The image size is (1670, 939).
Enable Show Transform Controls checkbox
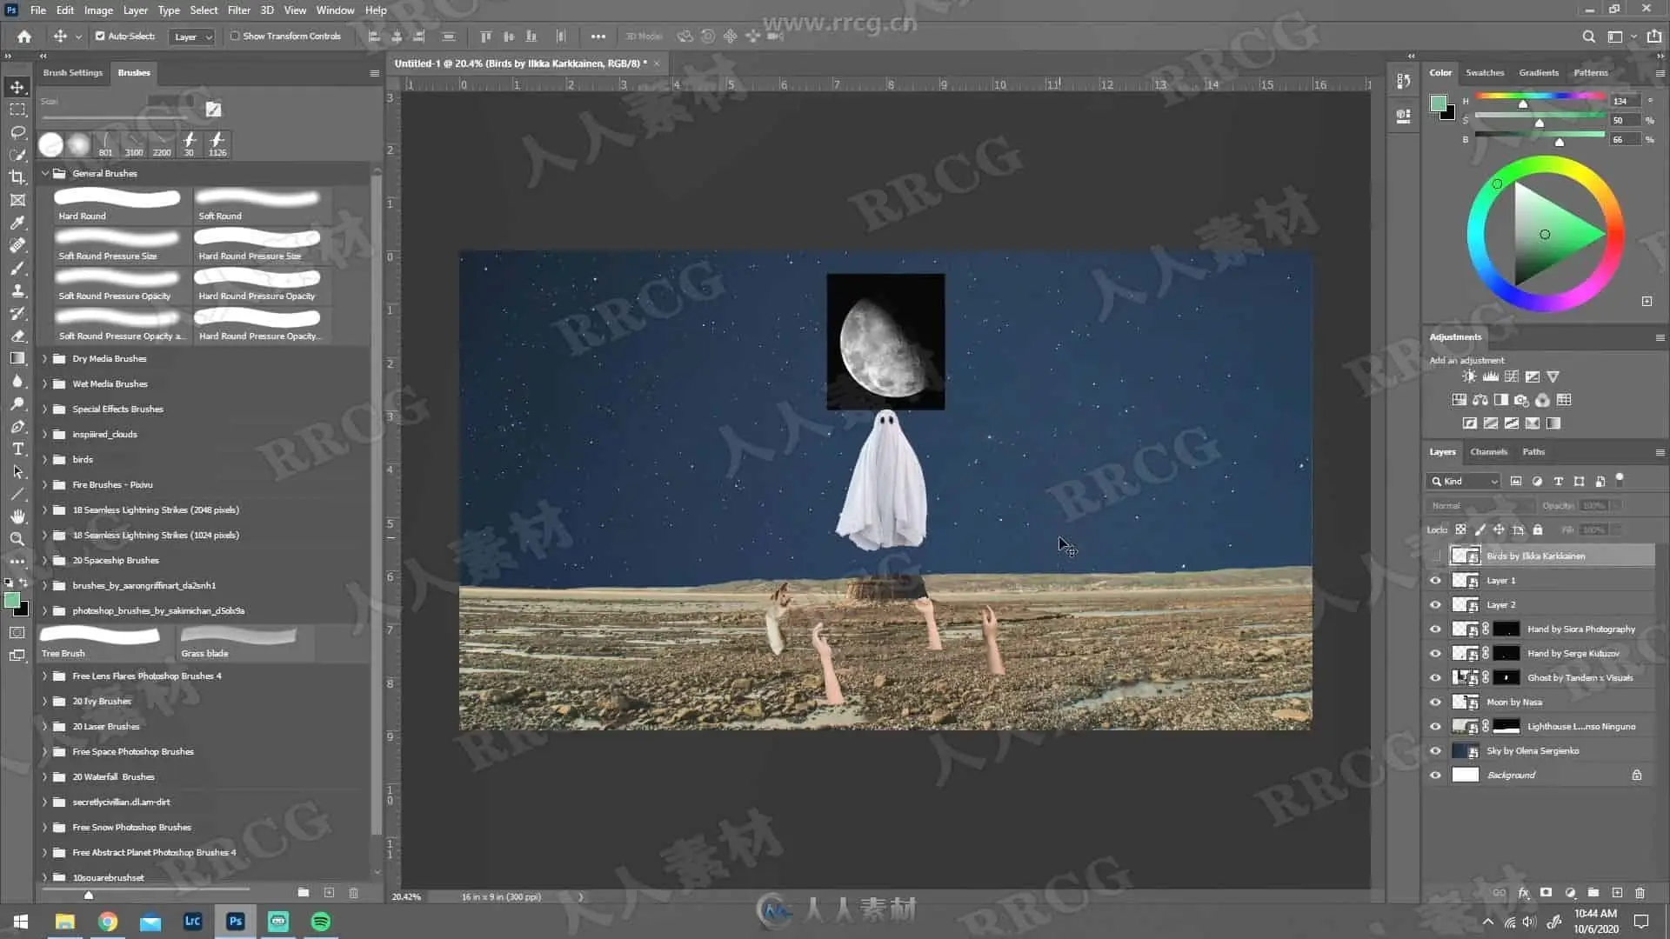coord(235,37)
